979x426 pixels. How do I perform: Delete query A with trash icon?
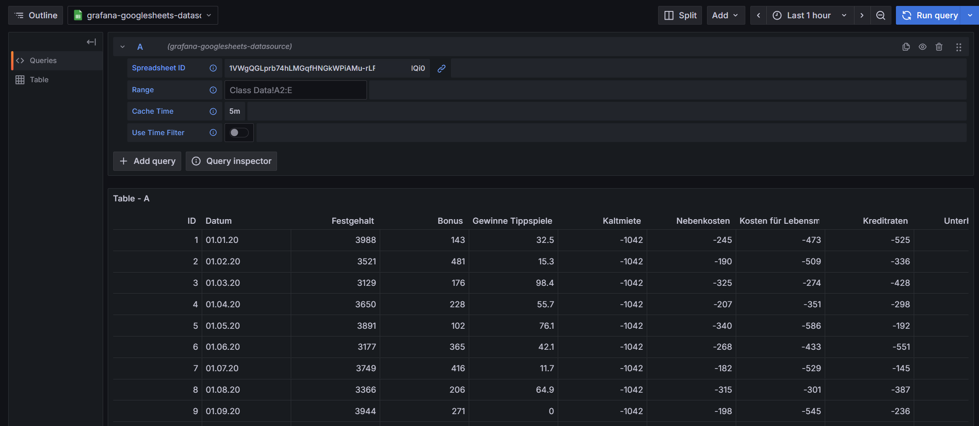coord(939,47)
